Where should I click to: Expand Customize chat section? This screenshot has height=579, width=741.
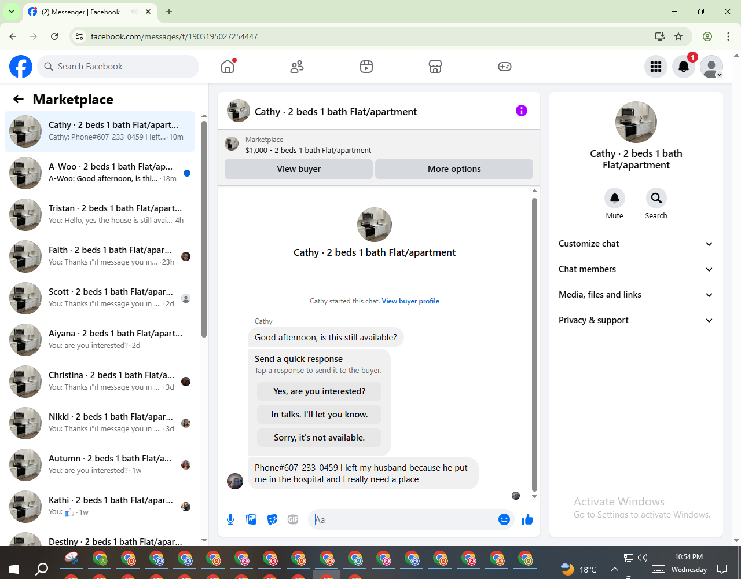coord(636,244)
